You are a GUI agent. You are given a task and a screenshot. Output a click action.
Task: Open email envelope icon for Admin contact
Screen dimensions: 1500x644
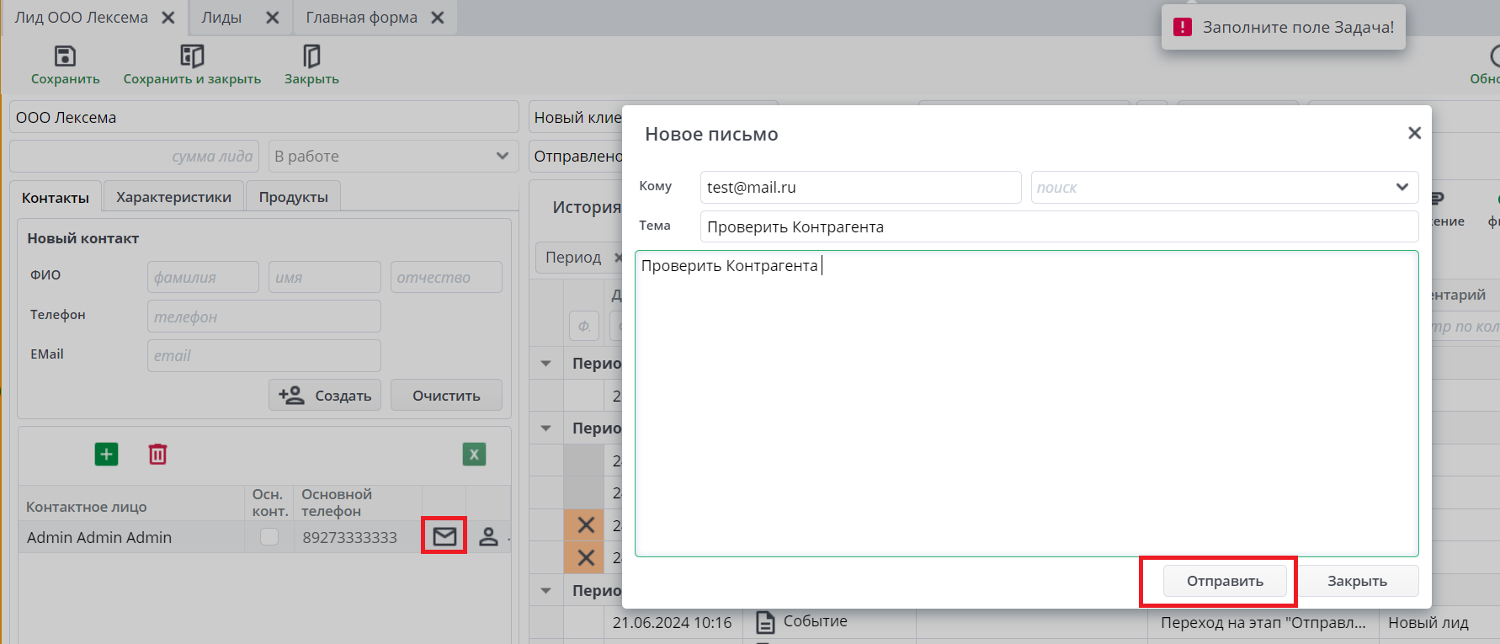[x=444, y=536]
